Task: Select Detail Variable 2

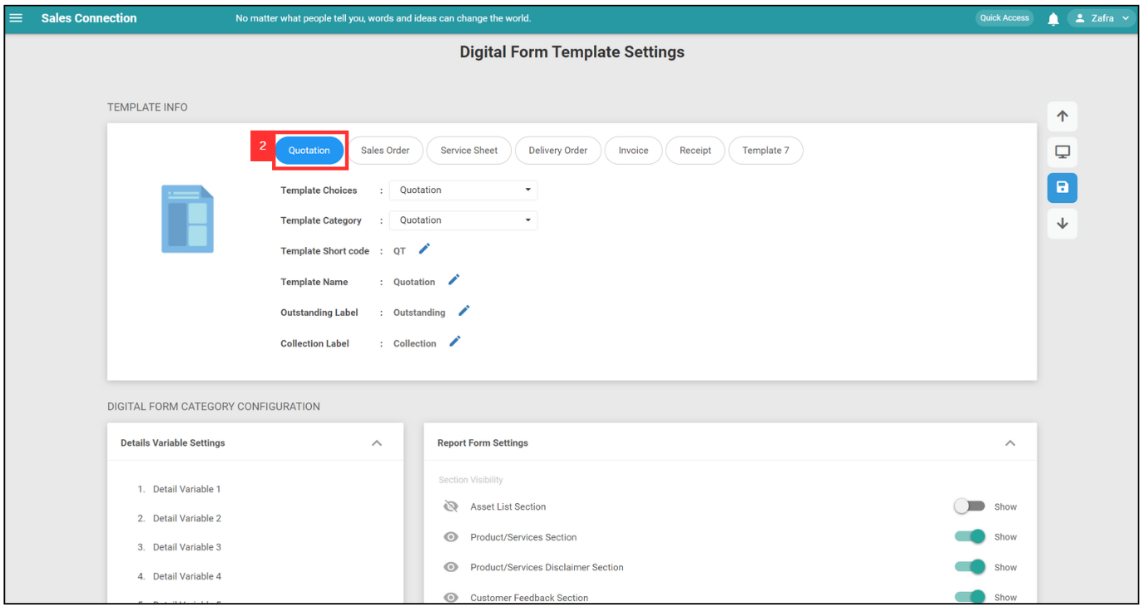Action: 186,518
